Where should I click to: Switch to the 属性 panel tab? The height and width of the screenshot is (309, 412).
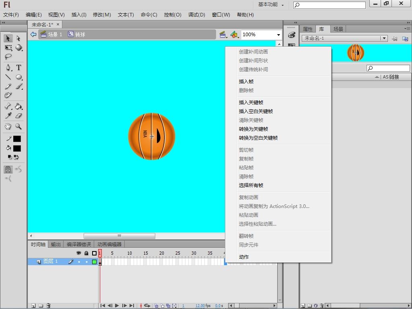308,29
